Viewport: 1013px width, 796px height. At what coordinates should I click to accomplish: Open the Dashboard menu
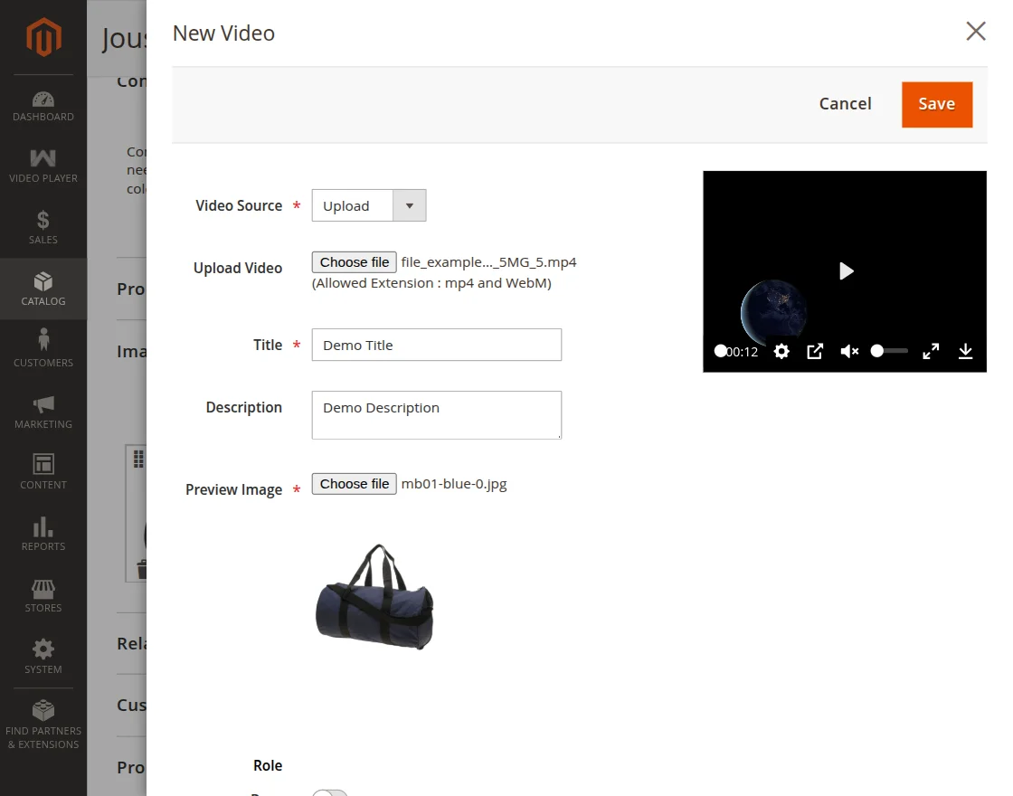tap(43, 107)
